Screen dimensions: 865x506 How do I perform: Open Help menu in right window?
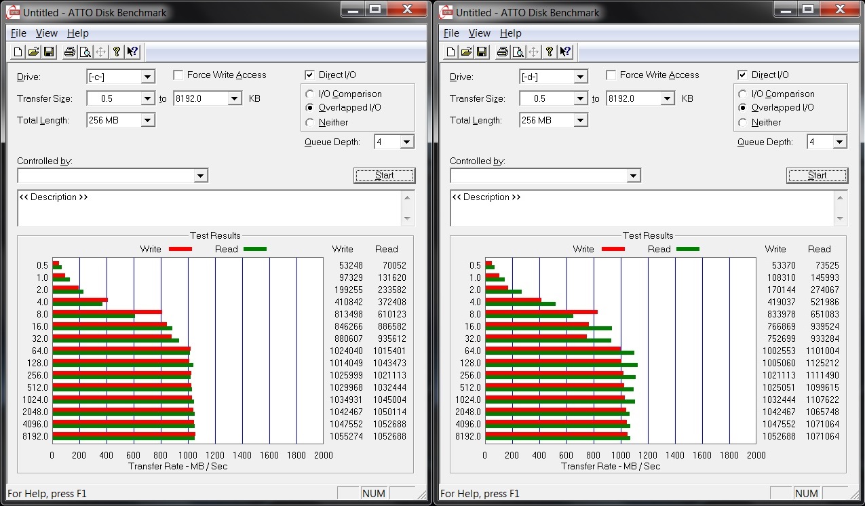coord(511,33)
